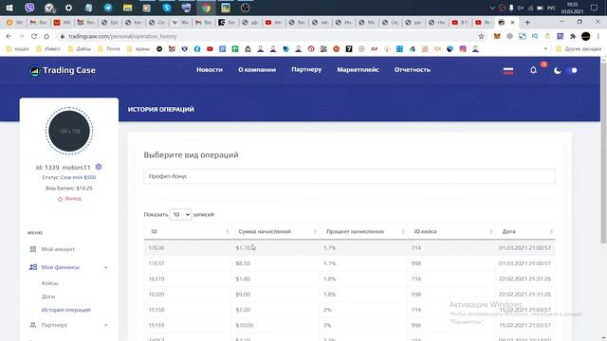Click the moon theme icon
The image size is (607, 341).
[557, 70]
